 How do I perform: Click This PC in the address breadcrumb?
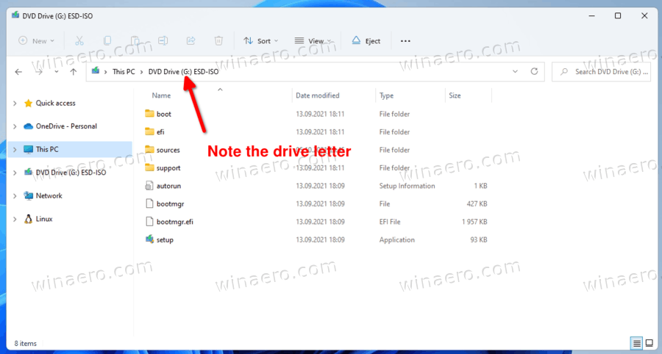click(x=124, y=72)
